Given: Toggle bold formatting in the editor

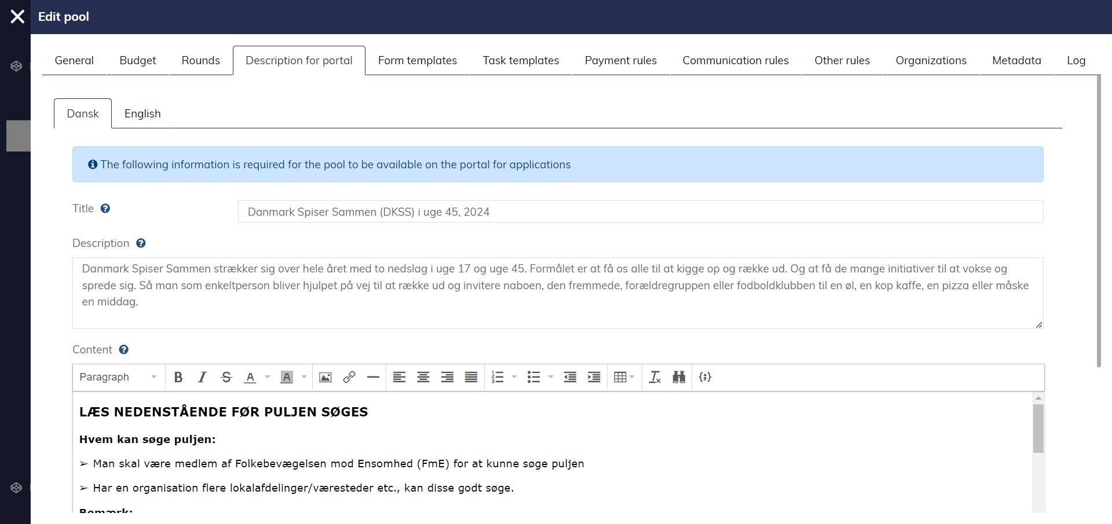Looking at the screenshot, I should [x=178, y=377].
